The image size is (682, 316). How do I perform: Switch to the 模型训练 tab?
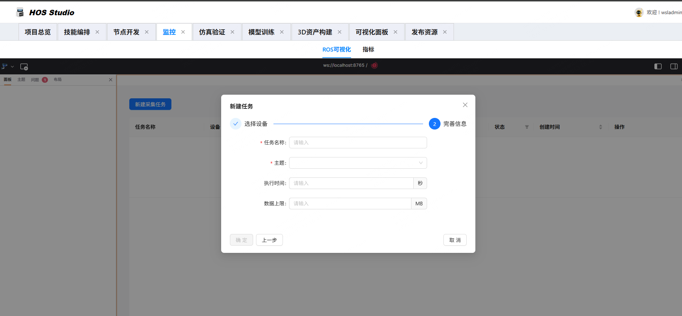point(261,32)
